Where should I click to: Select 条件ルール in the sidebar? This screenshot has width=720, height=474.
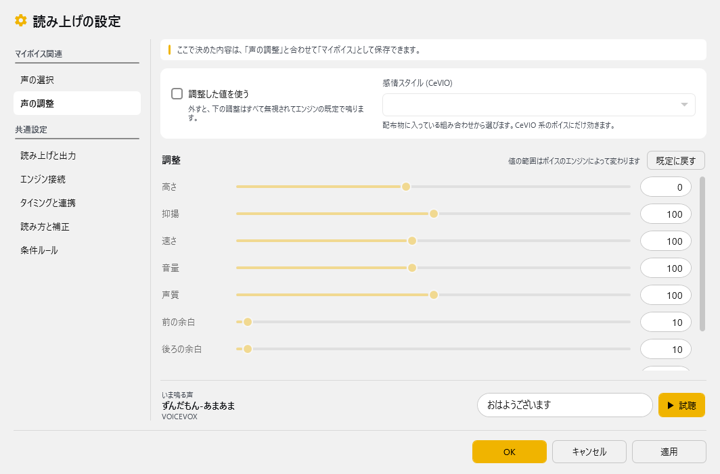click(76, 250)
